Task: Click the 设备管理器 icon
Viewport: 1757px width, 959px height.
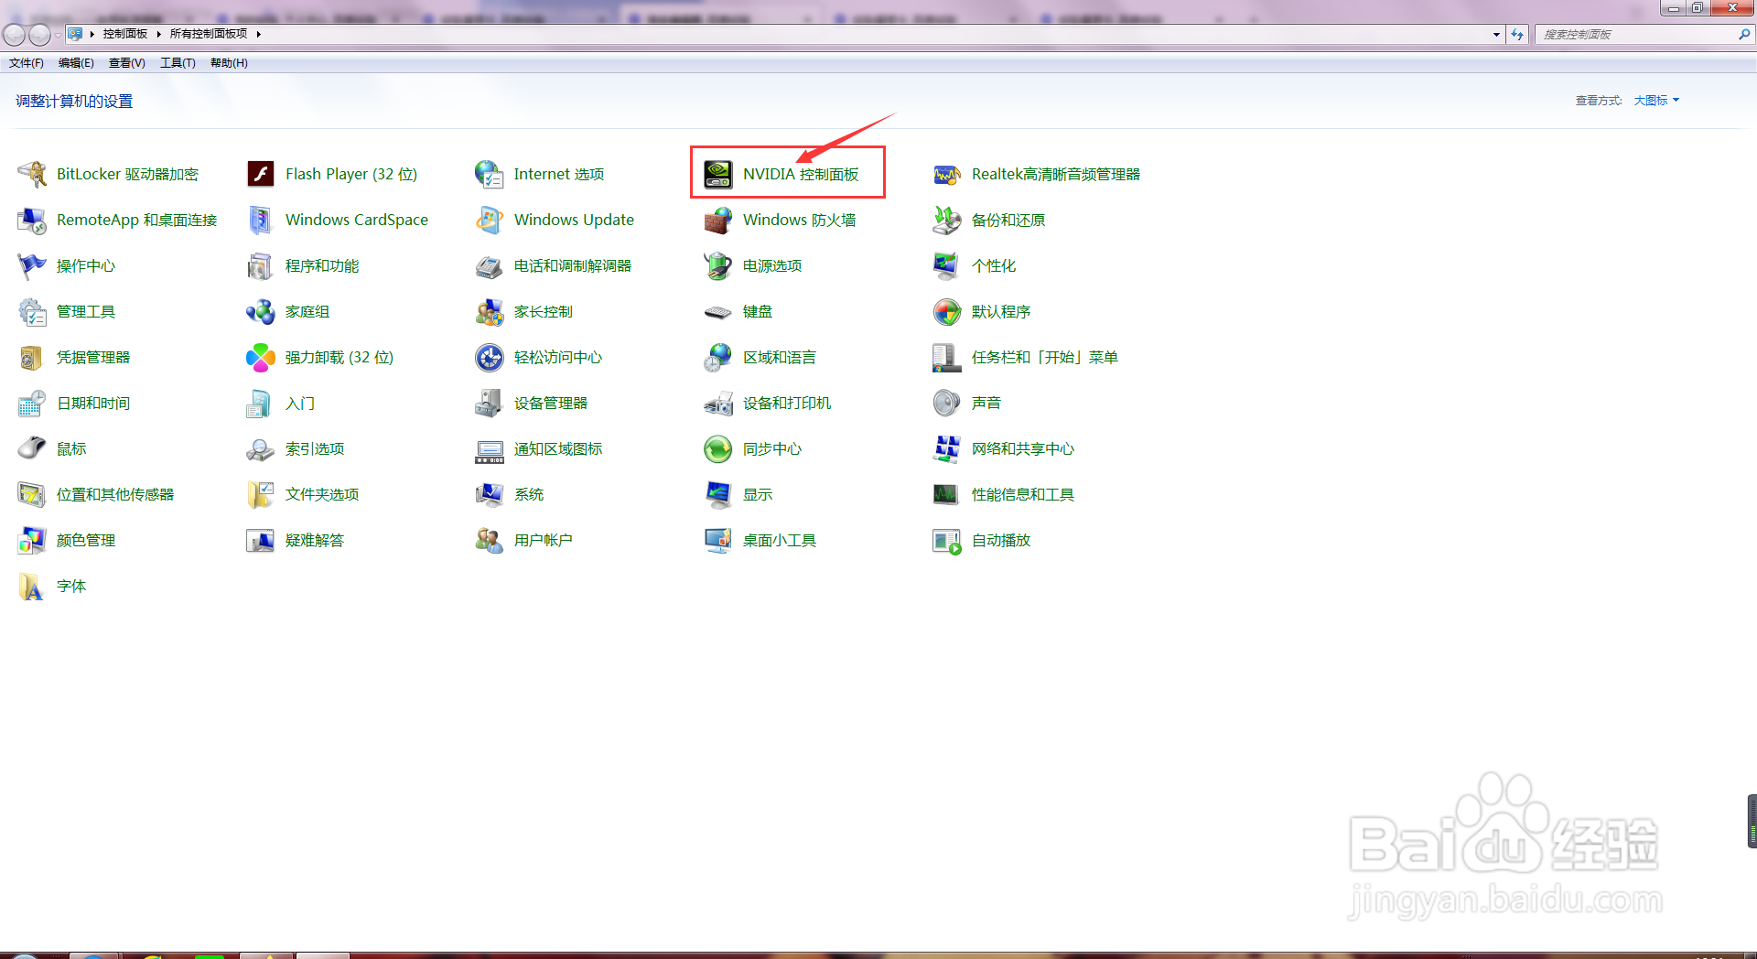Action: (x=490, y=403)
